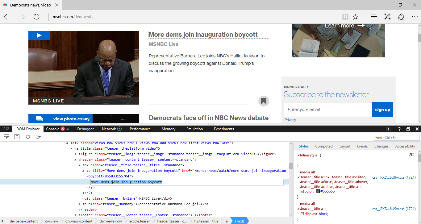Open the Hub three-lines icon

pyautogui.click(x=374, y=17)
